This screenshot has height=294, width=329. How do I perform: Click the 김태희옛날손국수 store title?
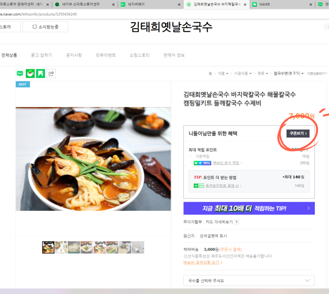pos(171,27)
